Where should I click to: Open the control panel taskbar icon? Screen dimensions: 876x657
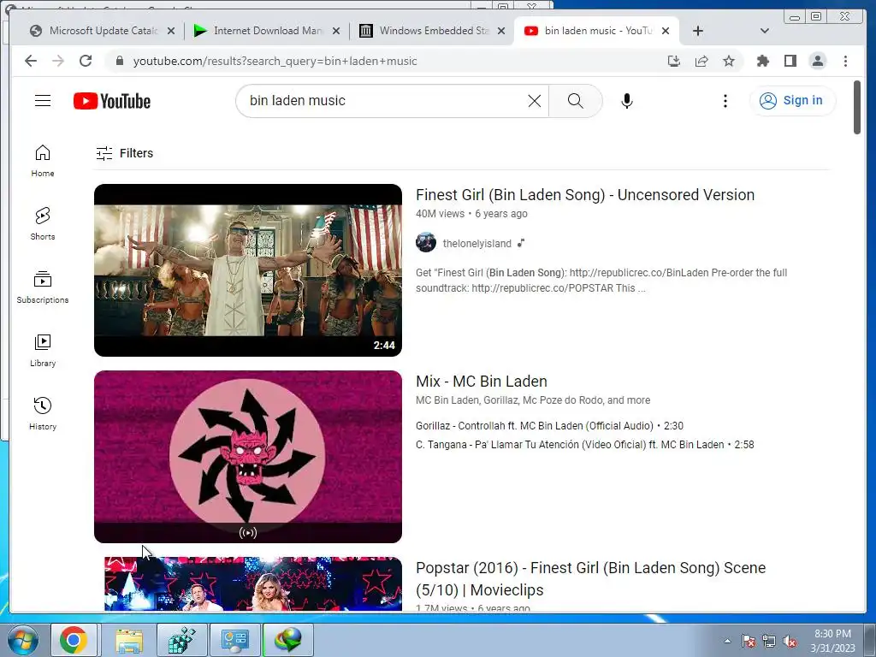pyautogui.click(x=234, y=640)
